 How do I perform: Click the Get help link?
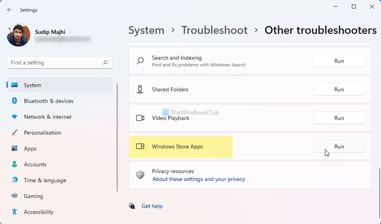[152, 206]
